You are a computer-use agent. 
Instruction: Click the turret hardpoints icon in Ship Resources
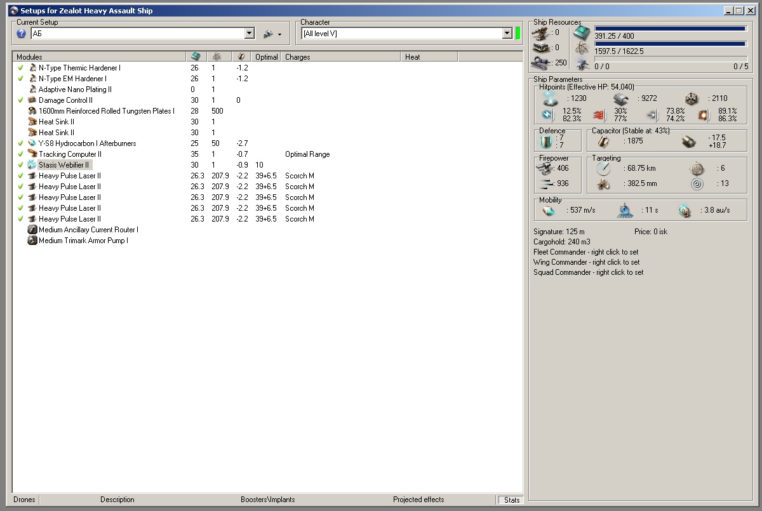click(x=540, y=32)
